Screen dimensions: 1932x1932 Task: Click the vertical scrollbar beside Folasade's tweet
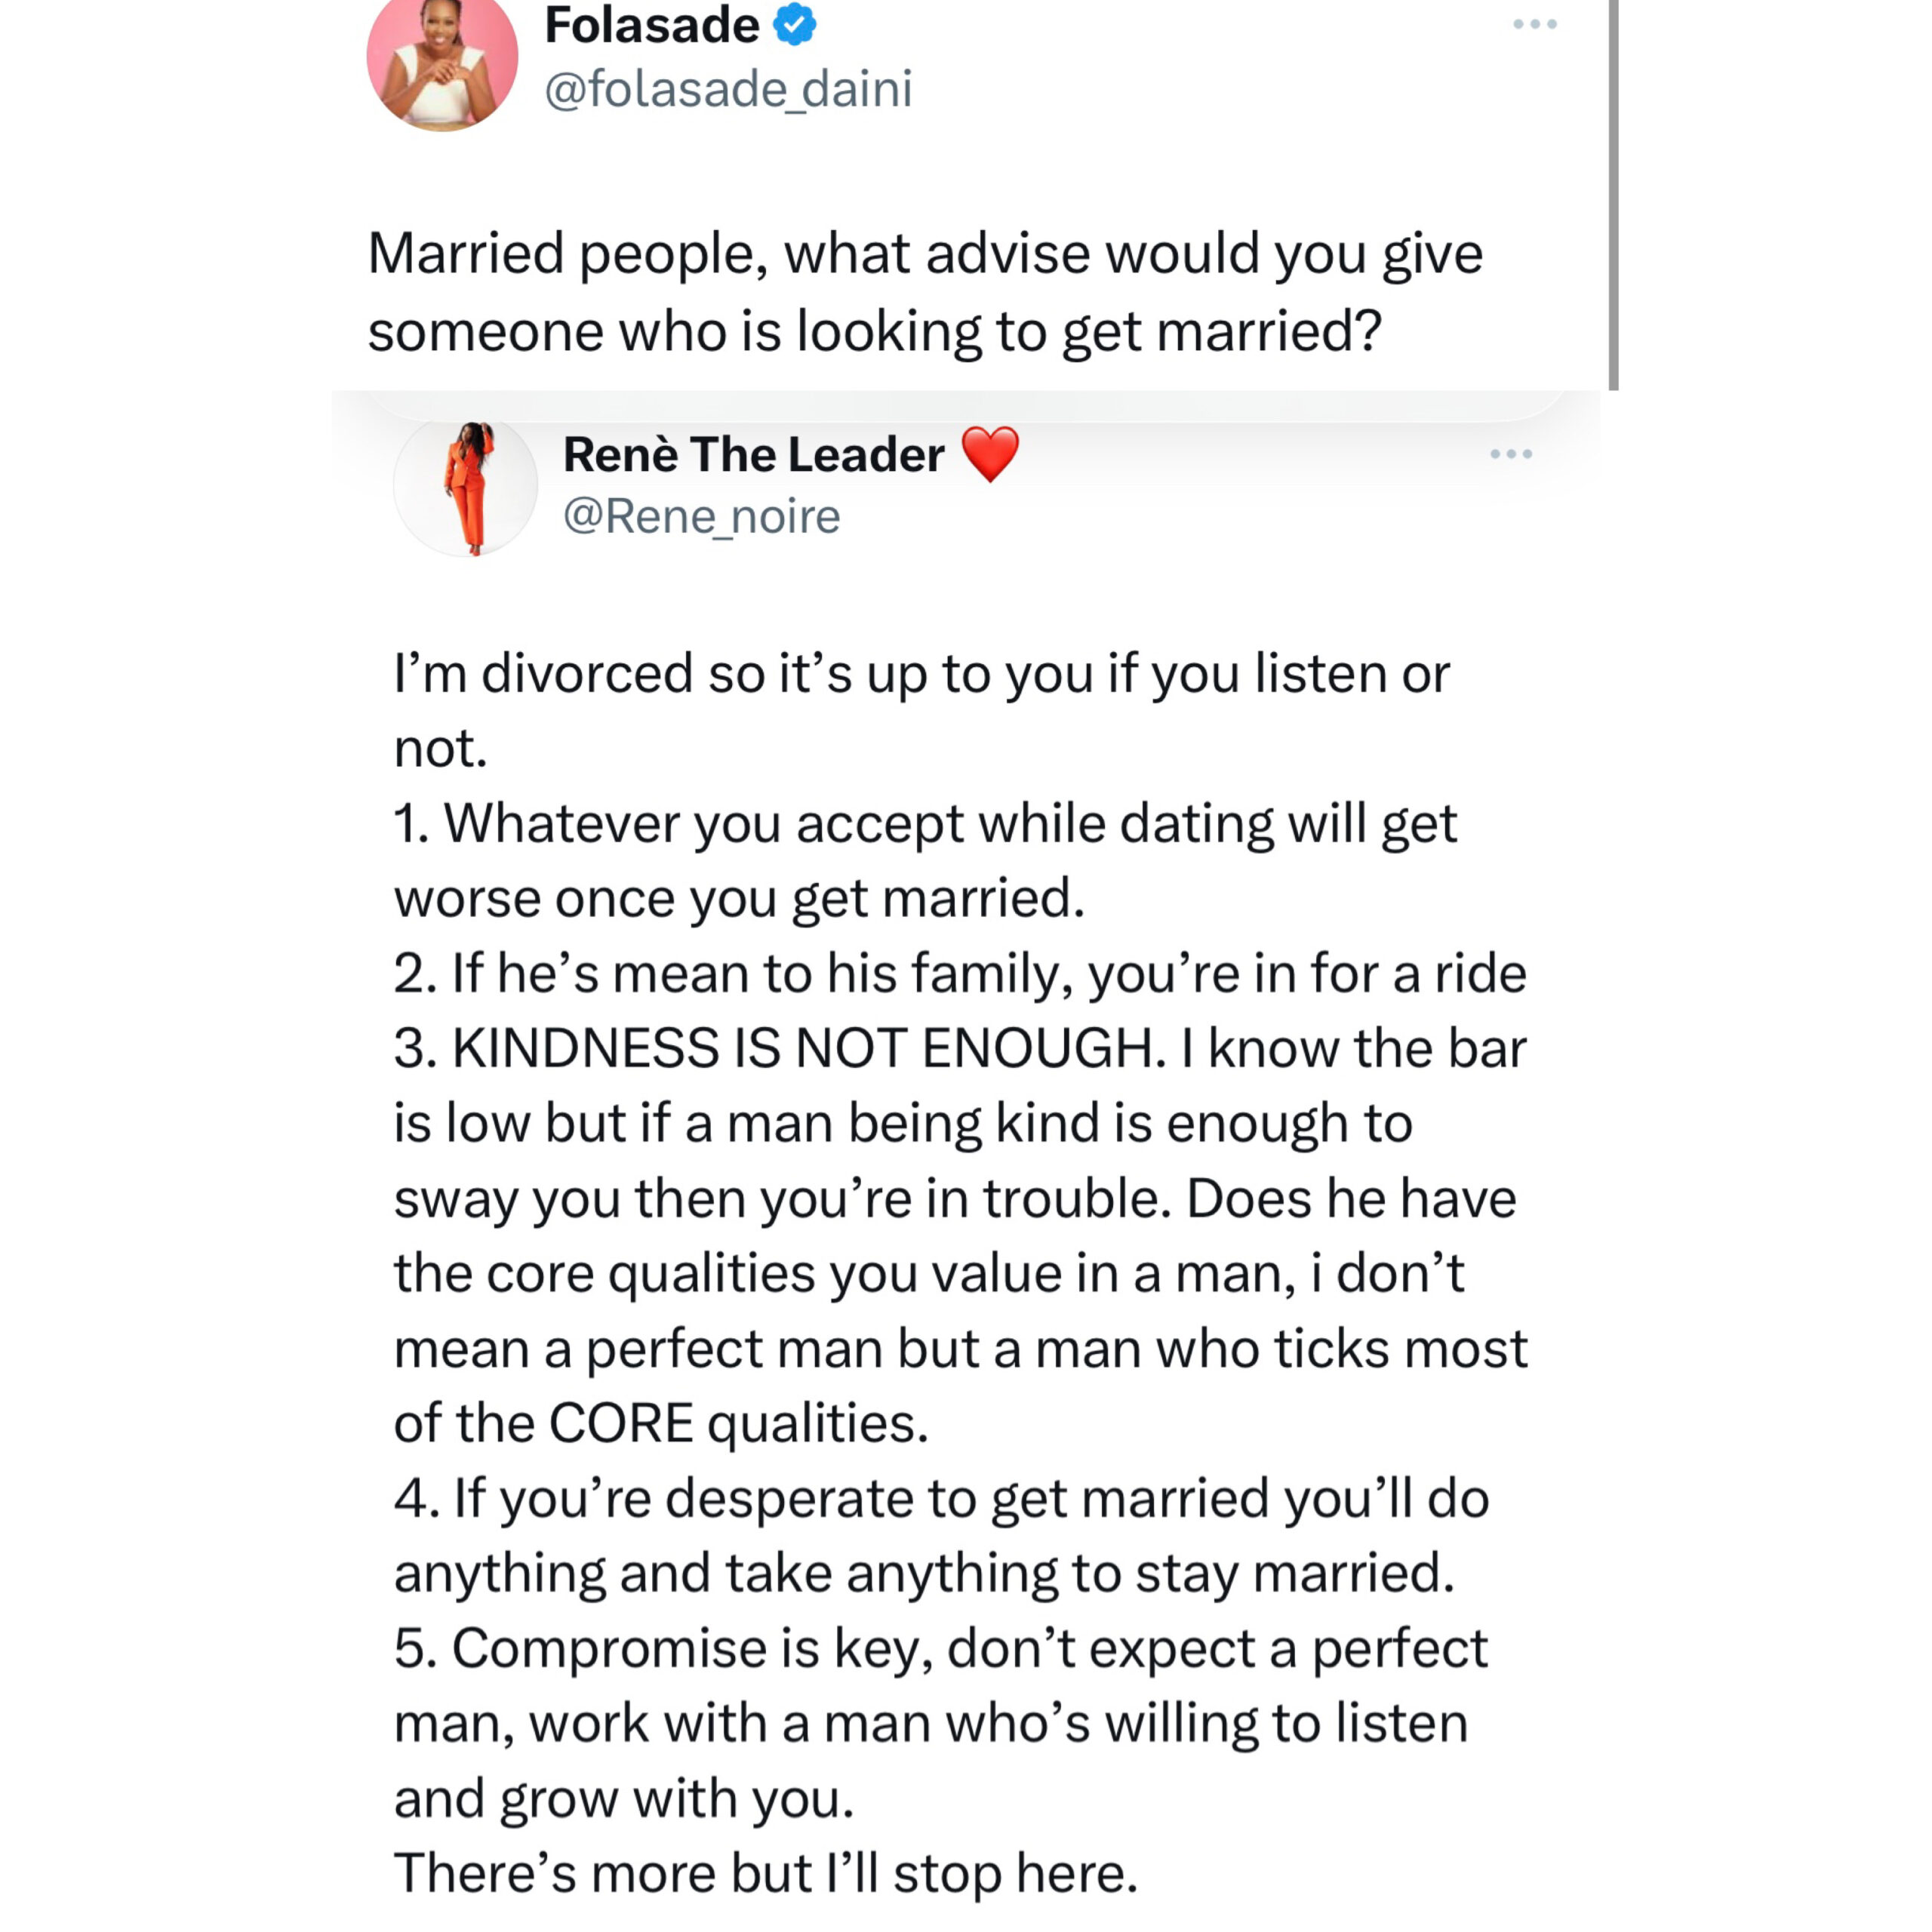point(1613,195)
